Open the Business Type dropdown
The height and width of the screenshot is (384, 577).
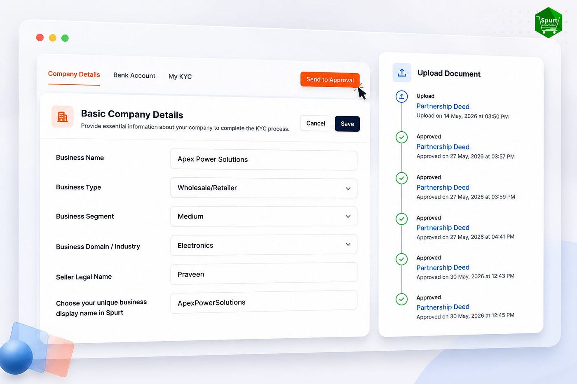click(264, 188)
